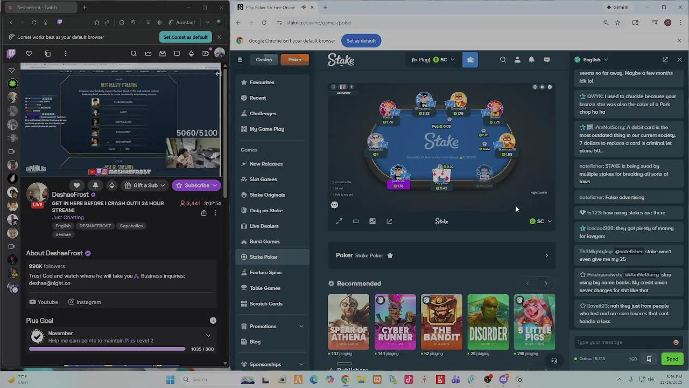
Task: Open DeshaeFrost Instagram link
Action: click(x=85, y=302)
